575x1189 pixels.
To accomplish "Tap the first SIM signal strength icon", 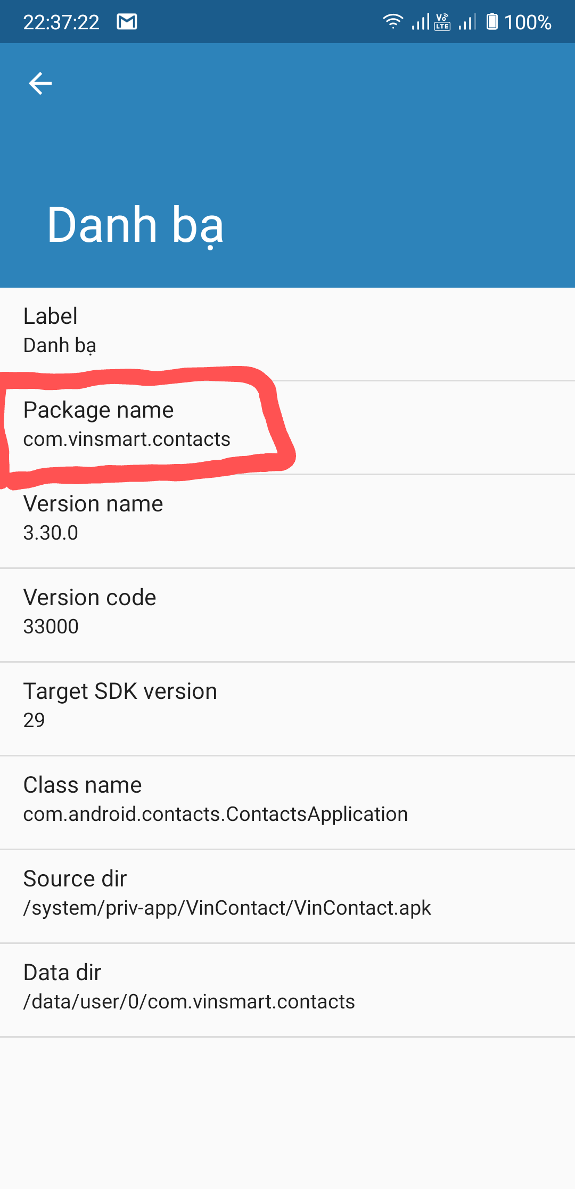I will [x=420, y=22].
